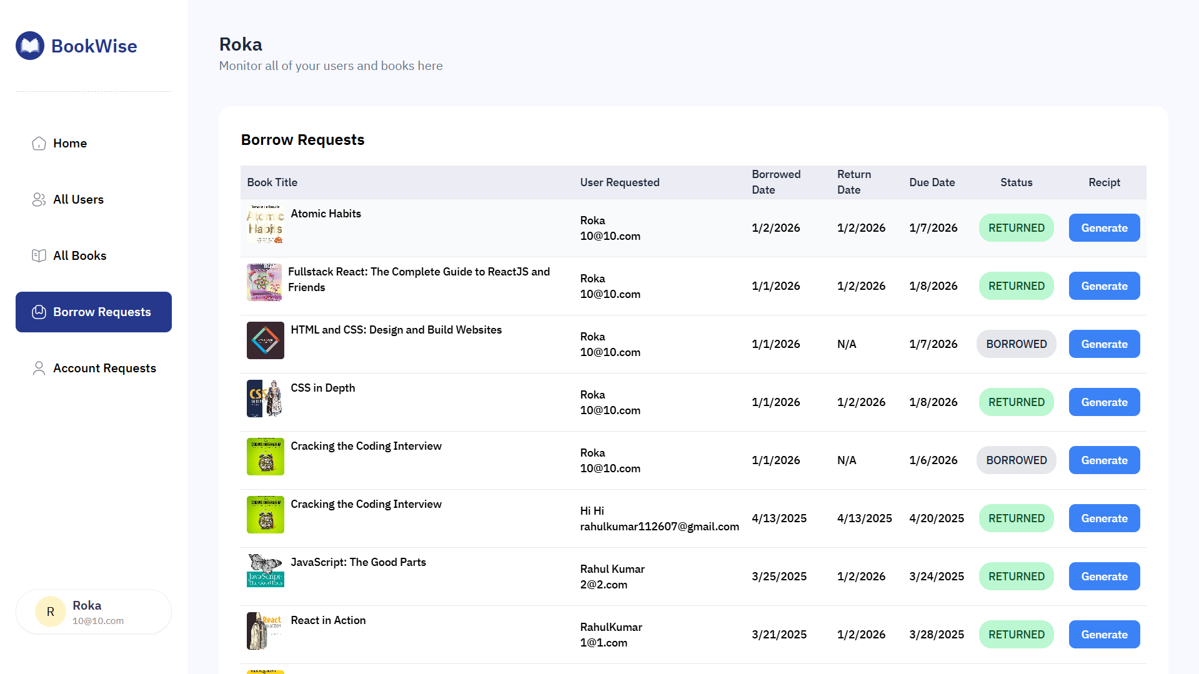The image size is (1199, 674).
Task: Click the Fullstack React book title
Action: (419, 279)
